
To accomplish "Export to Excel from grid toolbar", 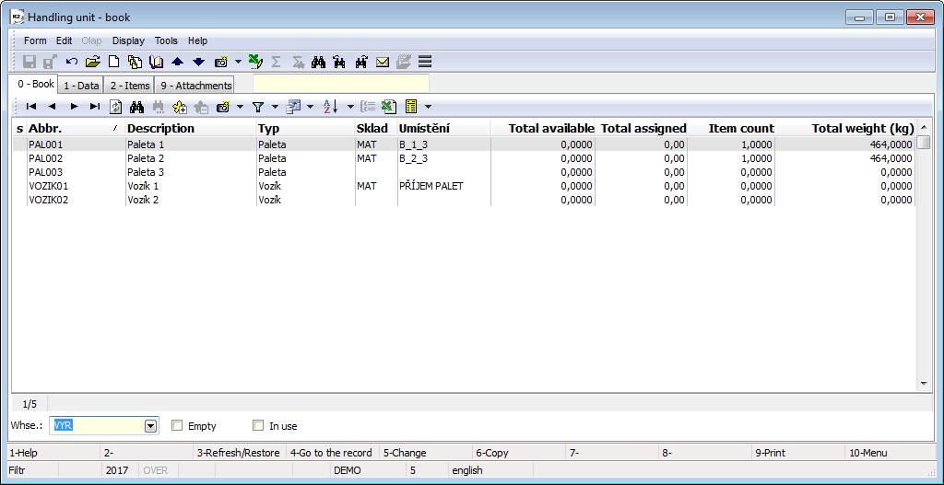I will [x=388, y=107].
